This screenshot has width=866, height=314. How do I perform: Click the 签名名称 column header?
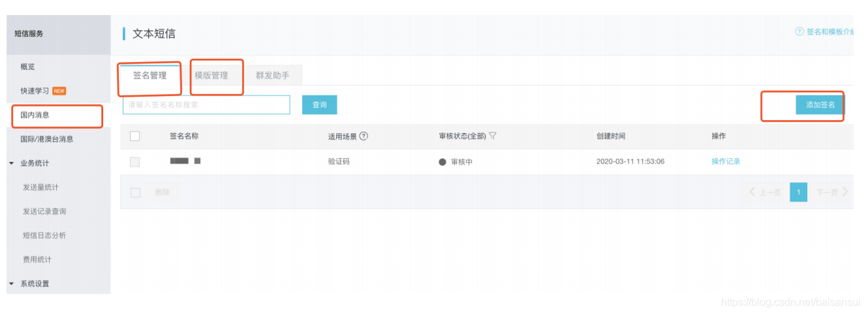click(184, 136)
